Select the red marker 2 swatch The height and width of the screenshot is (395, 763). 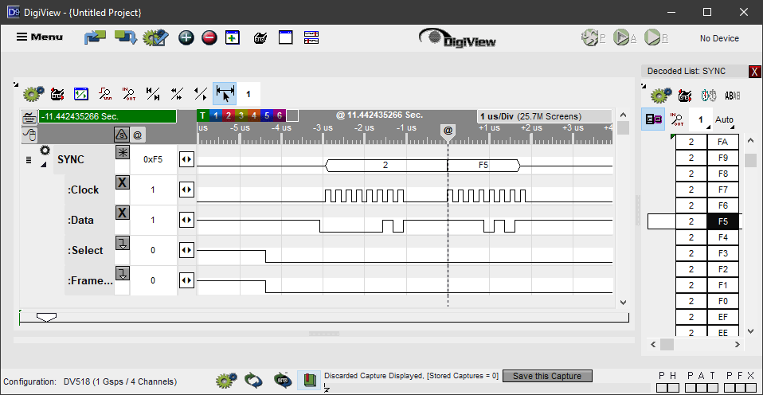point(228,115)
